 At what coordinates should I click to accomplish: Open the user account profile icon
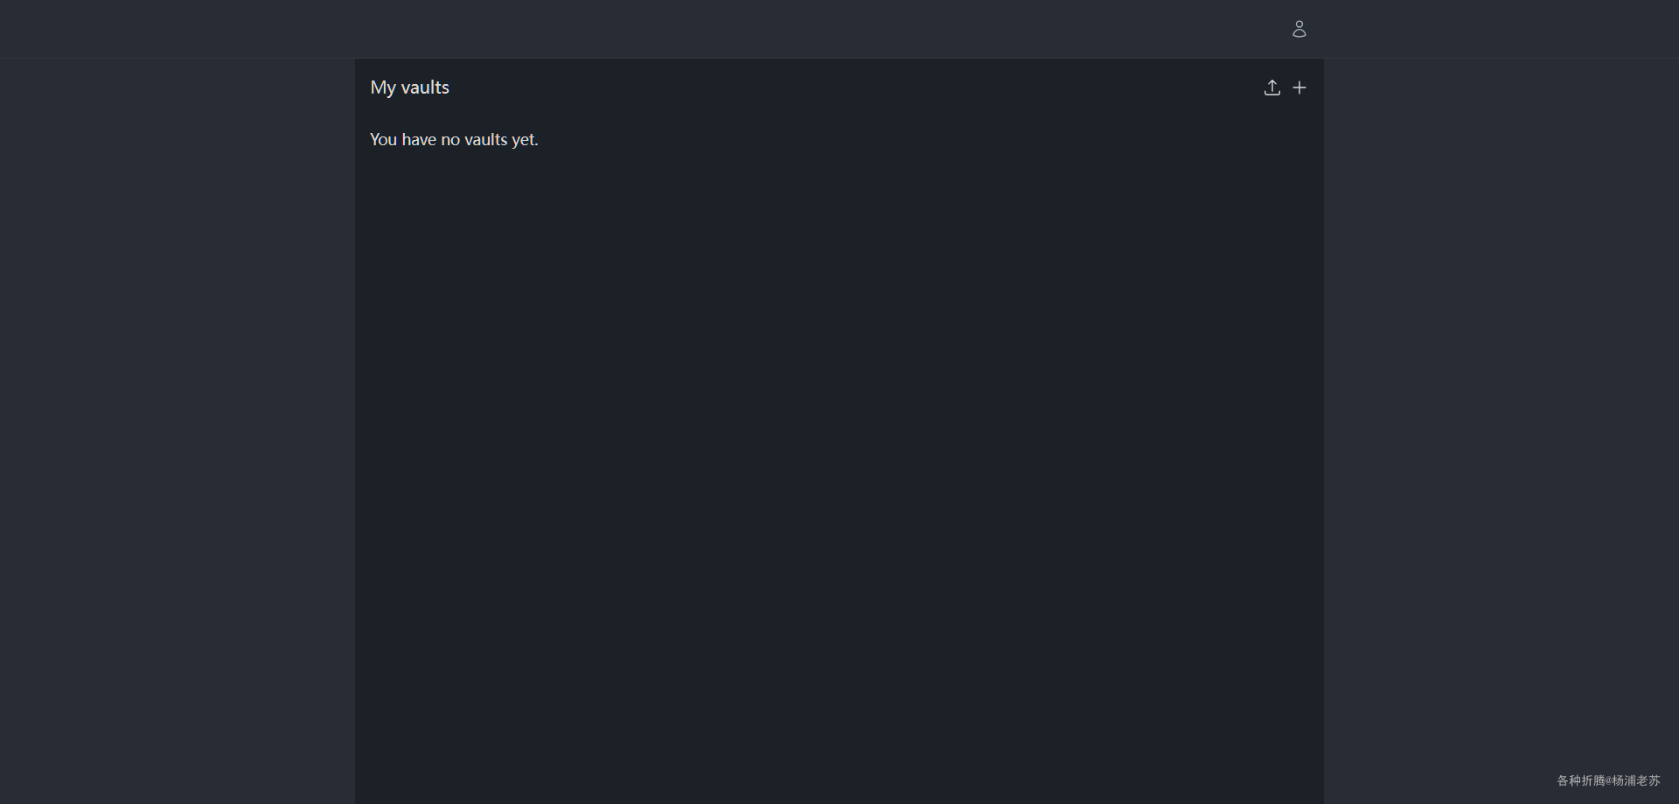[x=1299, y=29]
